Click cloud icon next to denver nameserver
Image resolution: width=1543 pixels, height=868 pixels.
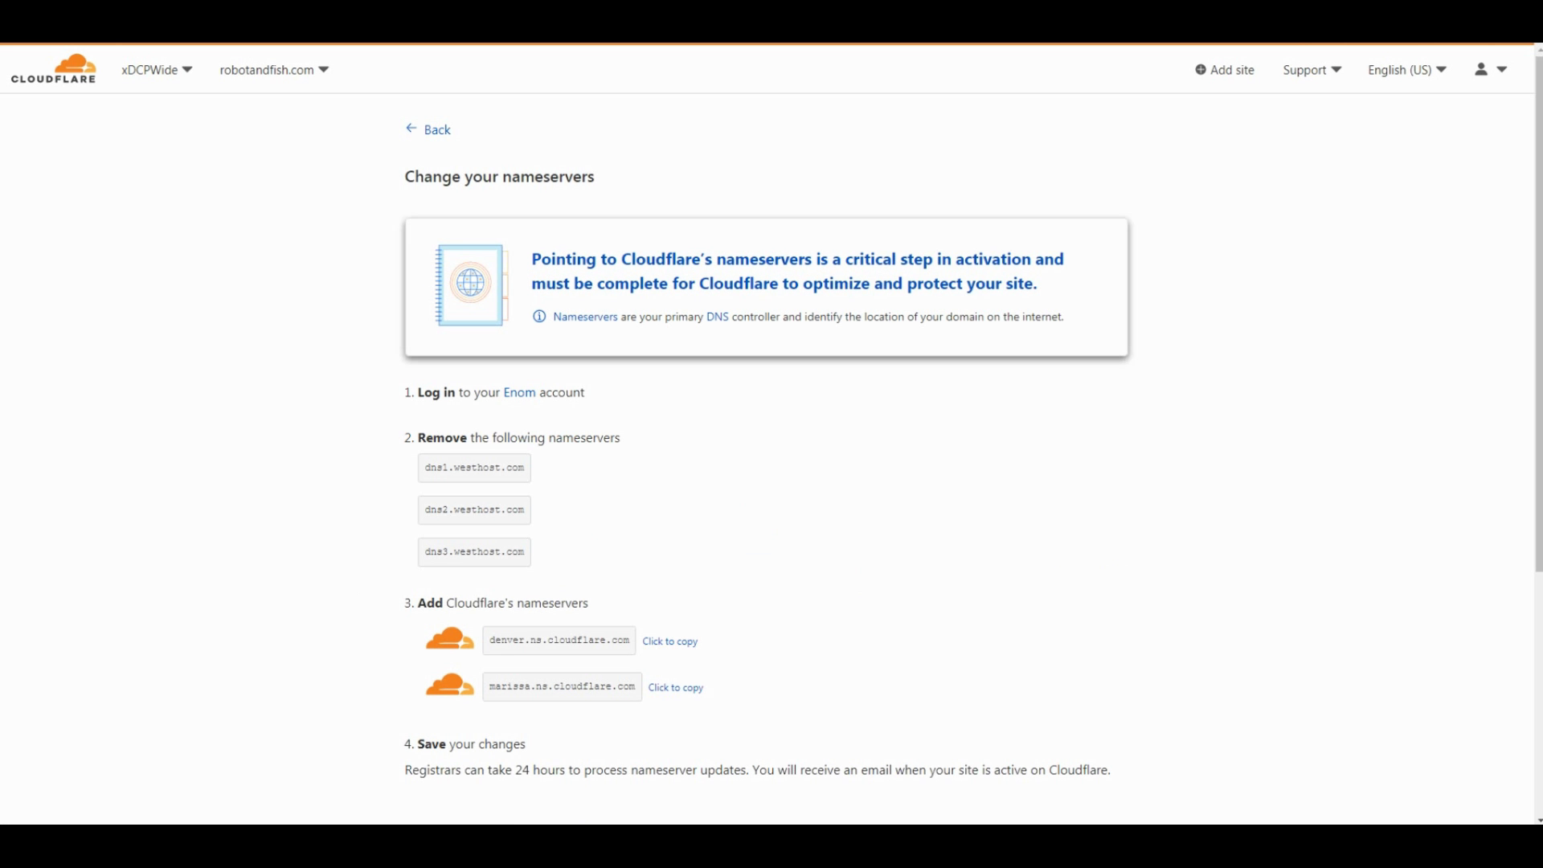(x=449, y=640)
